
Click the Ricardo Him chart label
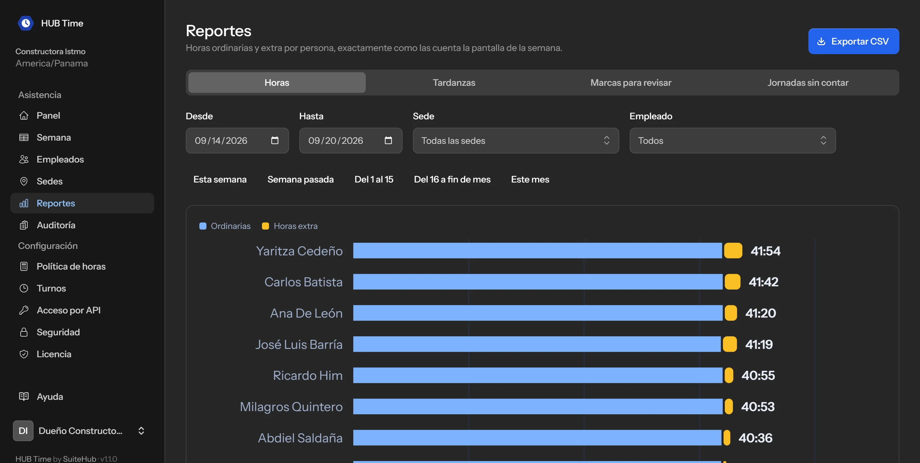coord(307,375)
